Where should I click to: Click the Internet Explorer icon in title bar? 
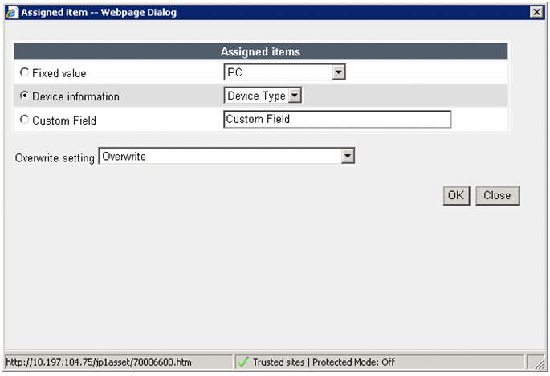[10, 12]
